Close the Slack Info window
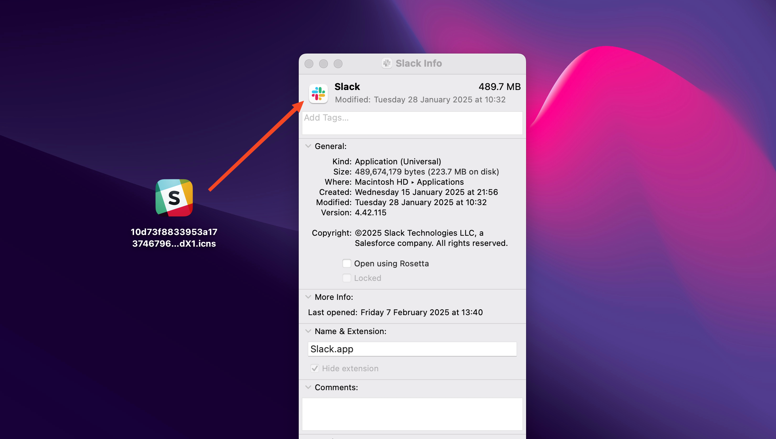The width and height of the screenshot is (776, 439). (309, 64)
